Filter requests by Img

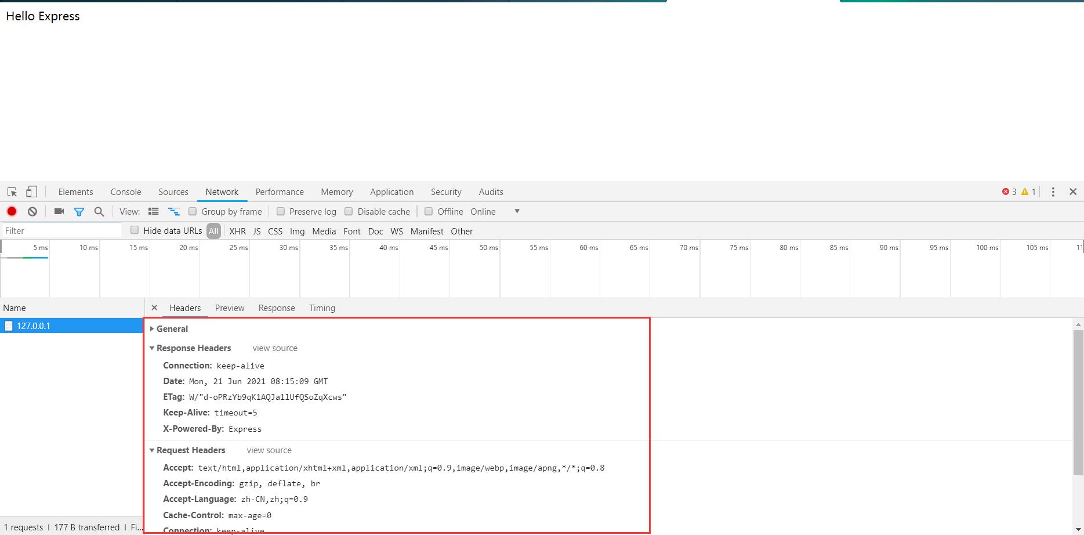click(x=297, y=231)
